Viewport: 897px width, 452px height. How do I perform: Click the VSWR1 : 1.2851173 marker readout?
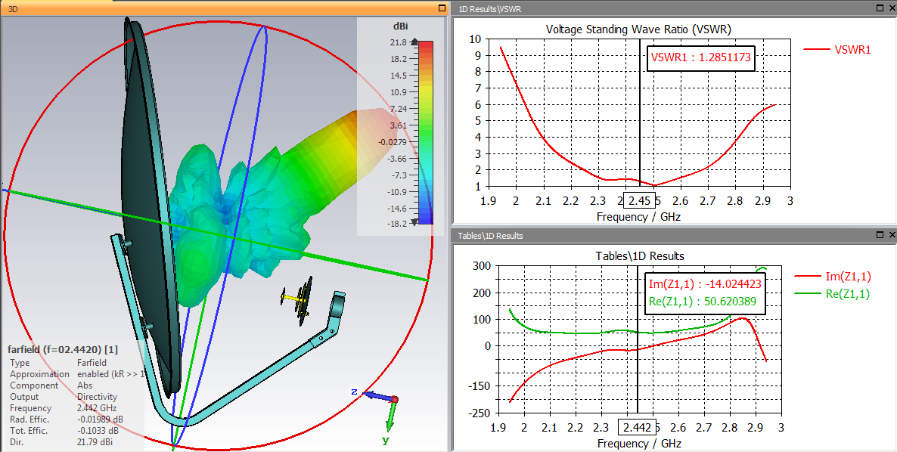click(701, 57)
